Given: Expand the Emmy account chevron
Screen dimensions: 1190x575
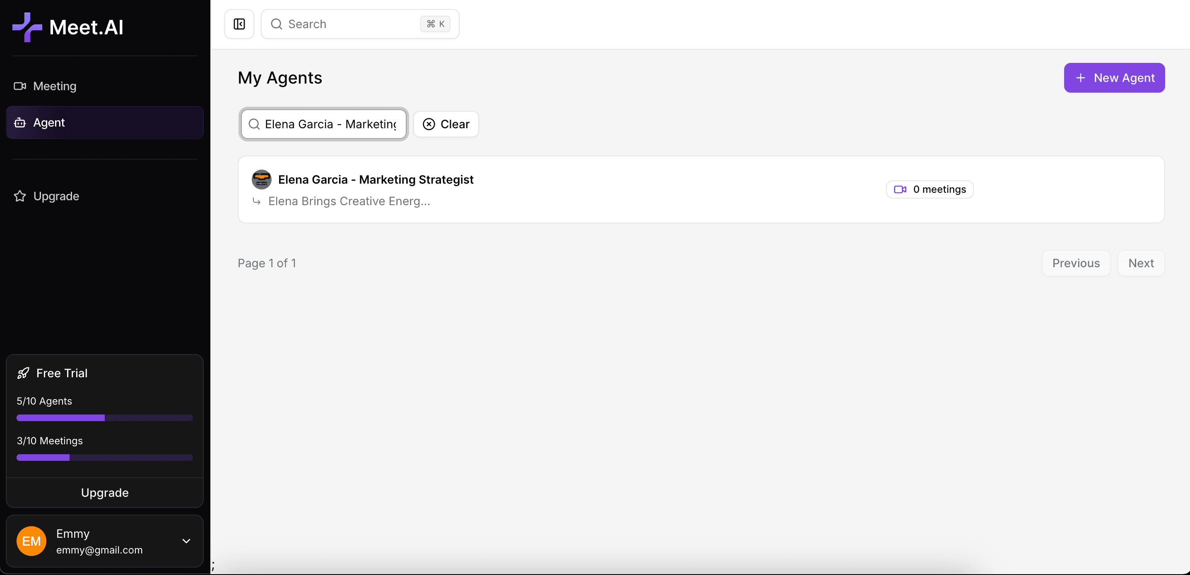Looking at the screenshot, I should (186, 541).
